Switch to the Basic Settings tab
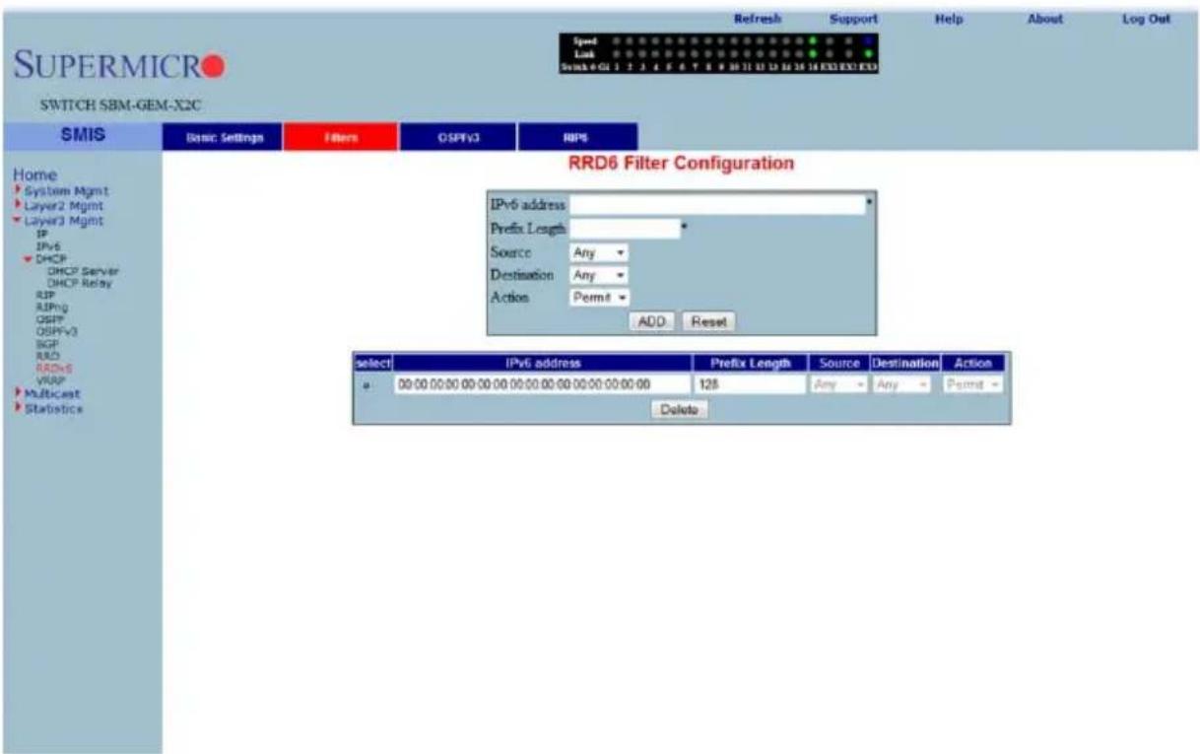This screenshot has height=754, width=1200. tap(224, 138)
